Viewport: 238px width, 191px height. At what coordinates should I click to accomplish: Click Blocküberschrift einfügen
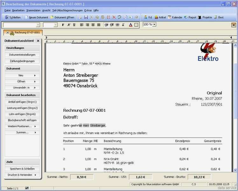22,120
